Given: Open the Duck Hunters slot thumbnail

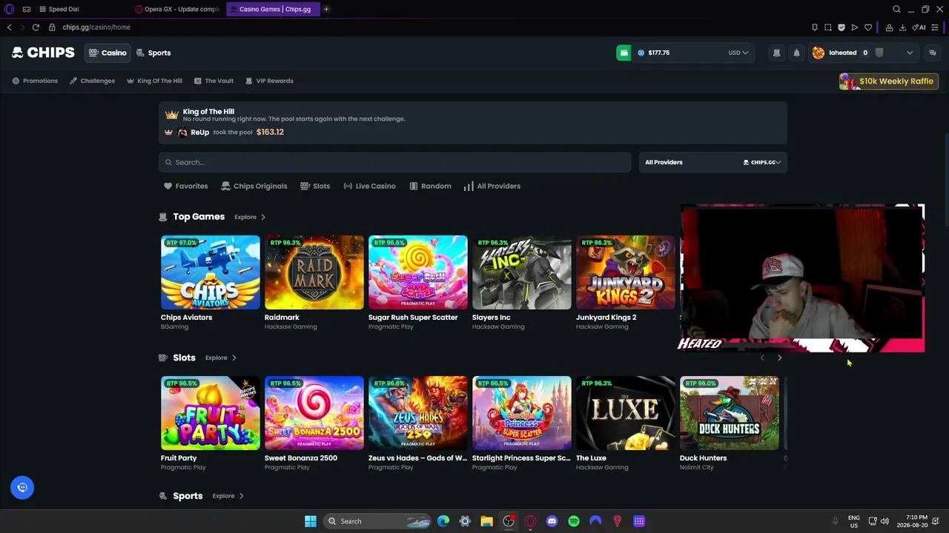Looking at the screenshot, I should 730,413.
